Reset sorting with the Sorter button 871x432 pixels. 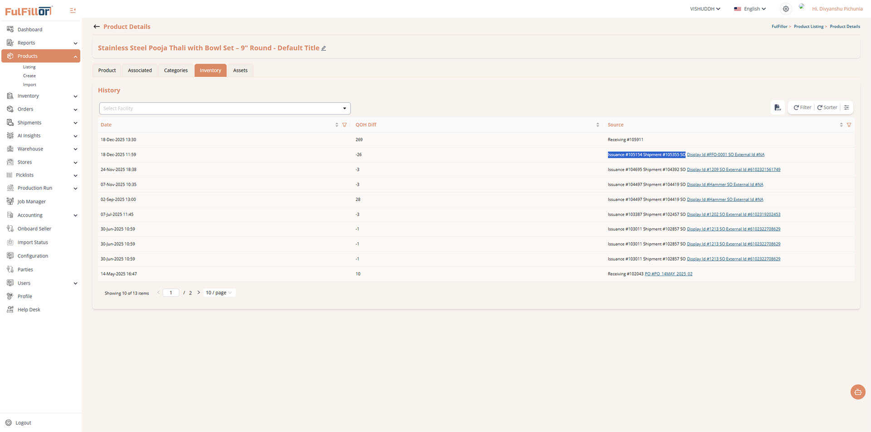tap(827, 107)
